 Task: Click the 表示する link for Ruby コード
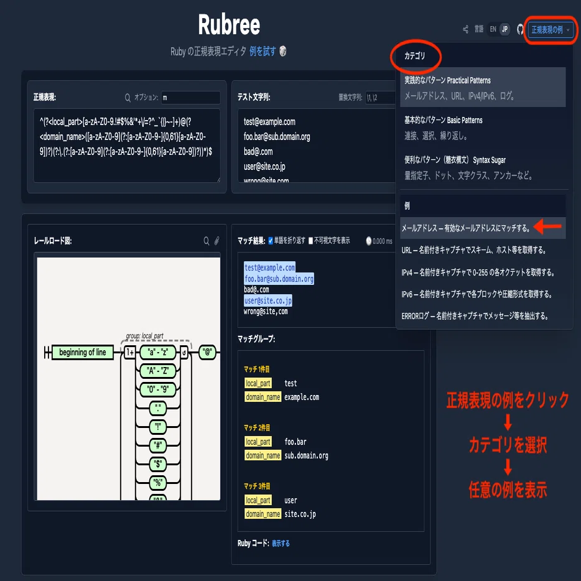(281, 543)
